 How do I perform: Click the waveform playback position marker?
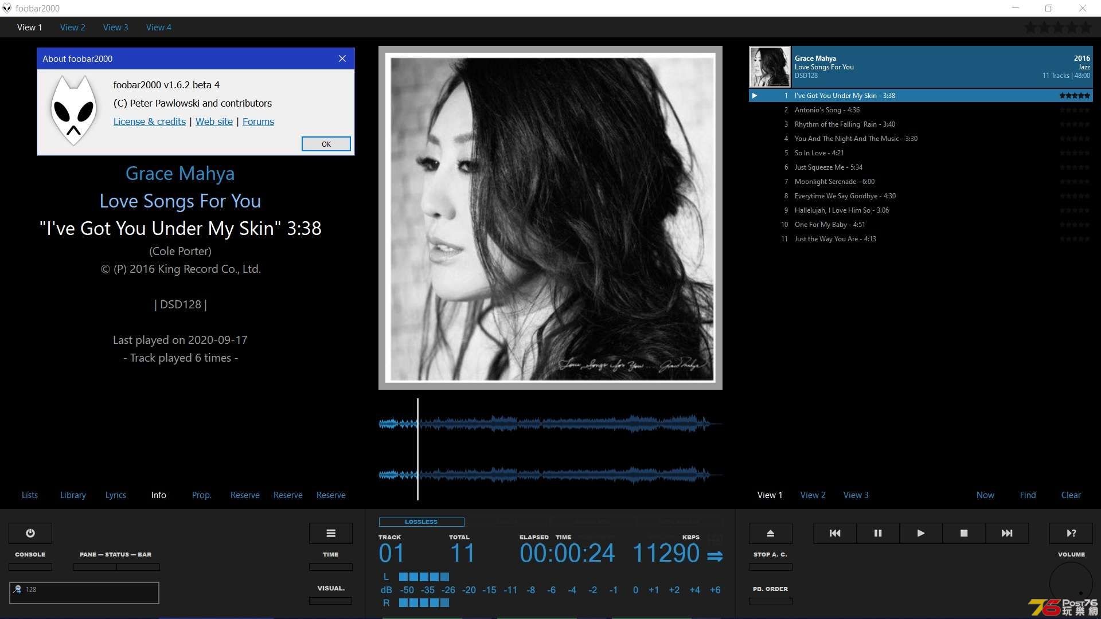[x=417, y=449]
